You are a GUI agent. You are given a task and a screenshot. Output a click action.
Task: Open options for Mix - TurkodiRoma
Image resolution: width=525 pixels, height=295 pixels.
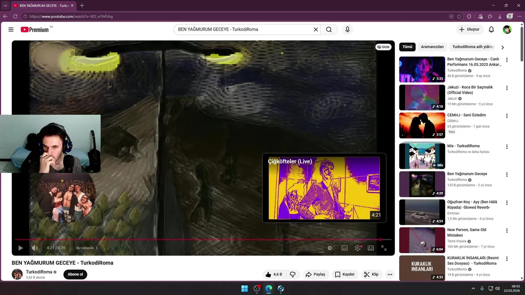click(x=507, y=147)
